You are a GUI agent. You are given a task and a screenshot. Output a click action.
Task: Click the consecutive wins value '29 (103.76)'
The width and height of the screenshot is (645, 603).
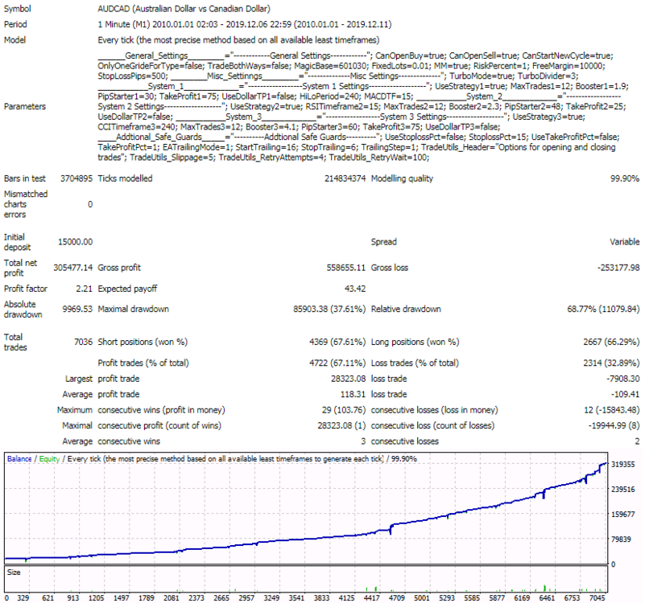click(344, 410)
